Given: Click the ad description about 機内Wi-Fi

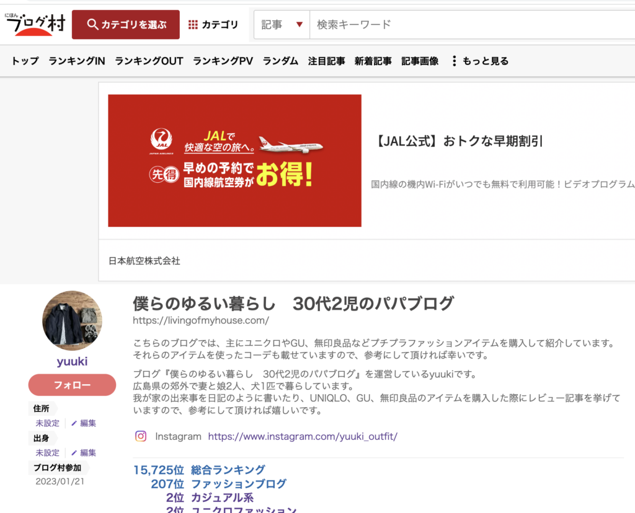Looking at the screenshot, I should 503,185.
